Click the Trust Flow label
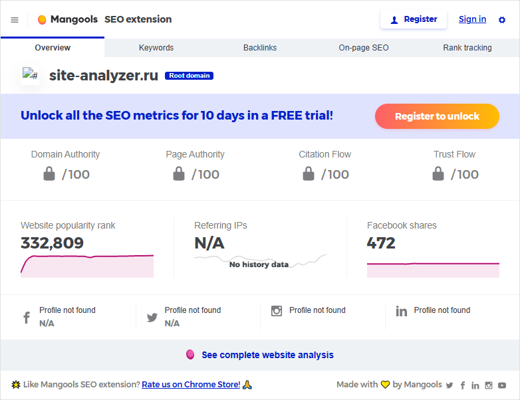The width and height of the screenshot is (520, 400). pos(454,154)
